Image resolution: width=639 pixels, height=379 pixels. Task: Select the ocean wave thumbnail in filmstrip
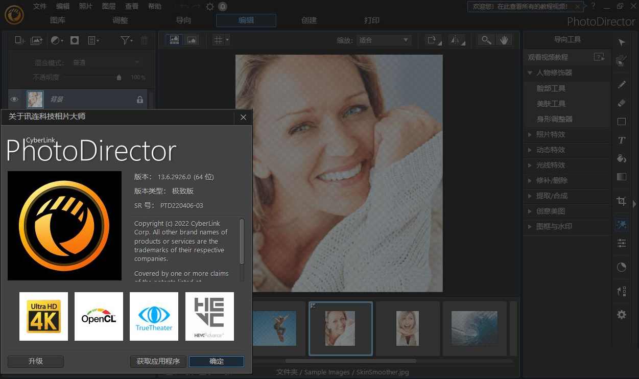click(475, 328)
